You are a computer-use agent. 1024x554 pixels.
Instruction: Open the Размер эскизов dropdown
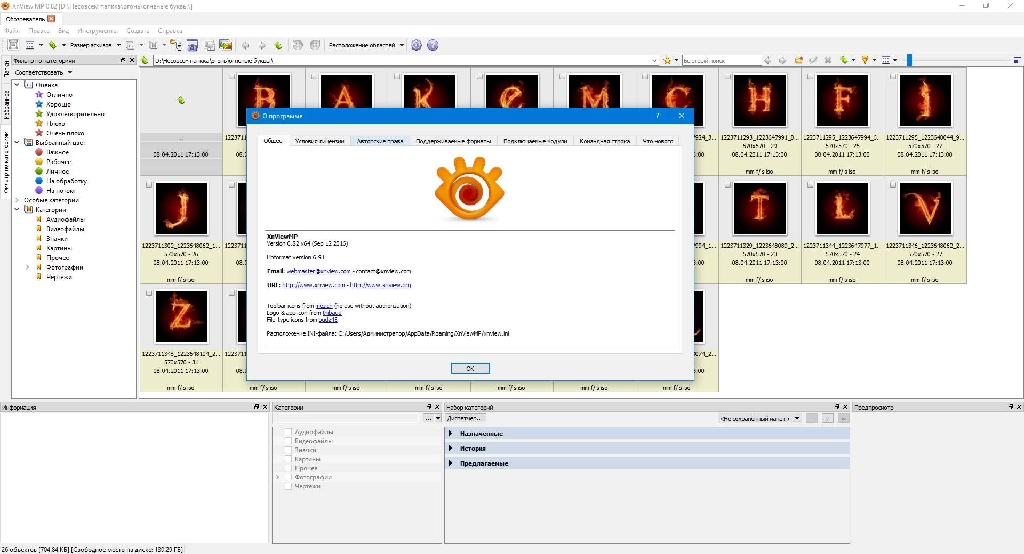(x=95, y=45)
